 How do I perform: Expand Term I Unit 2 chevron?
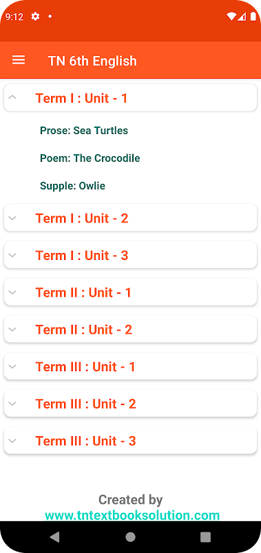coord(12,218)
